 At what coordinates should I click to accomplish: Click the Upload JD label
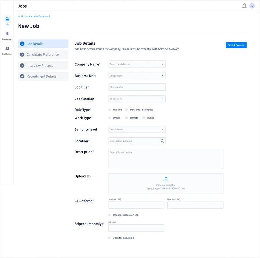coord(83,176)
